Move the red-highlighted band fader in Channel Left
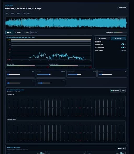This screenshot has width=134, height=154. pyautogui.click(x=80, y=108)
